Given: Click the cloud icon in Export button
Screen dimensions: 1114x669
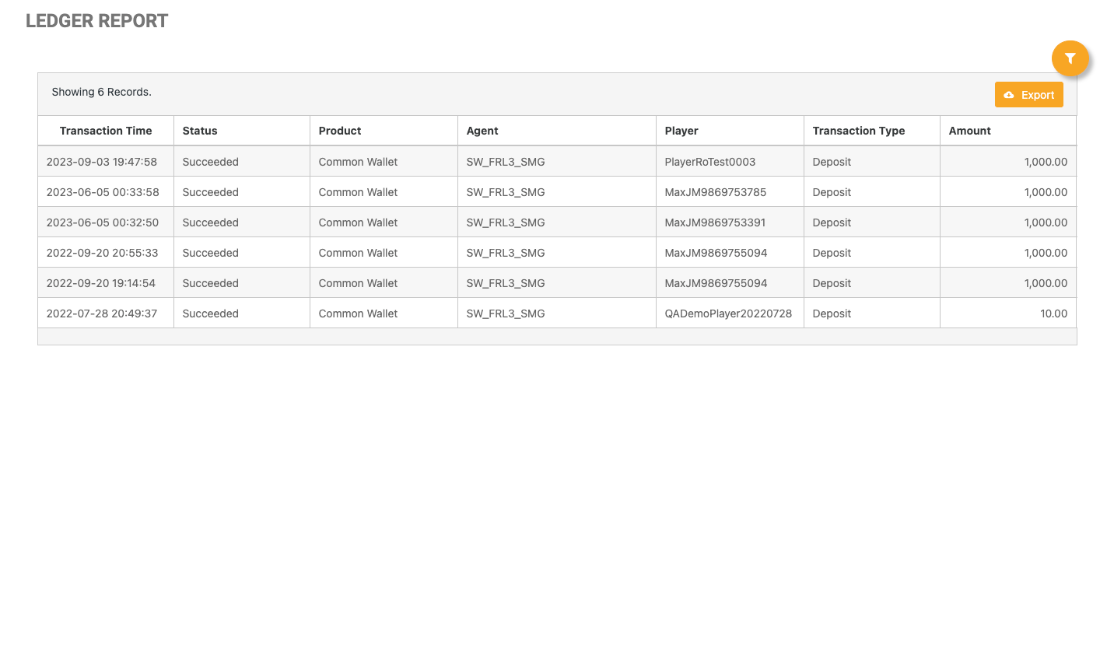Looking at the screenshot, I should [1009, 95].
